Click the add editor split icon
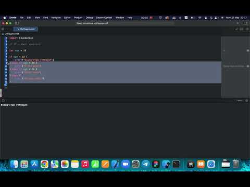This screenshot has width=250, height=187. (247, 29)
